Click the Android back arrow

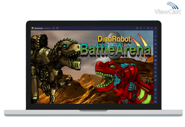(155, 94)
